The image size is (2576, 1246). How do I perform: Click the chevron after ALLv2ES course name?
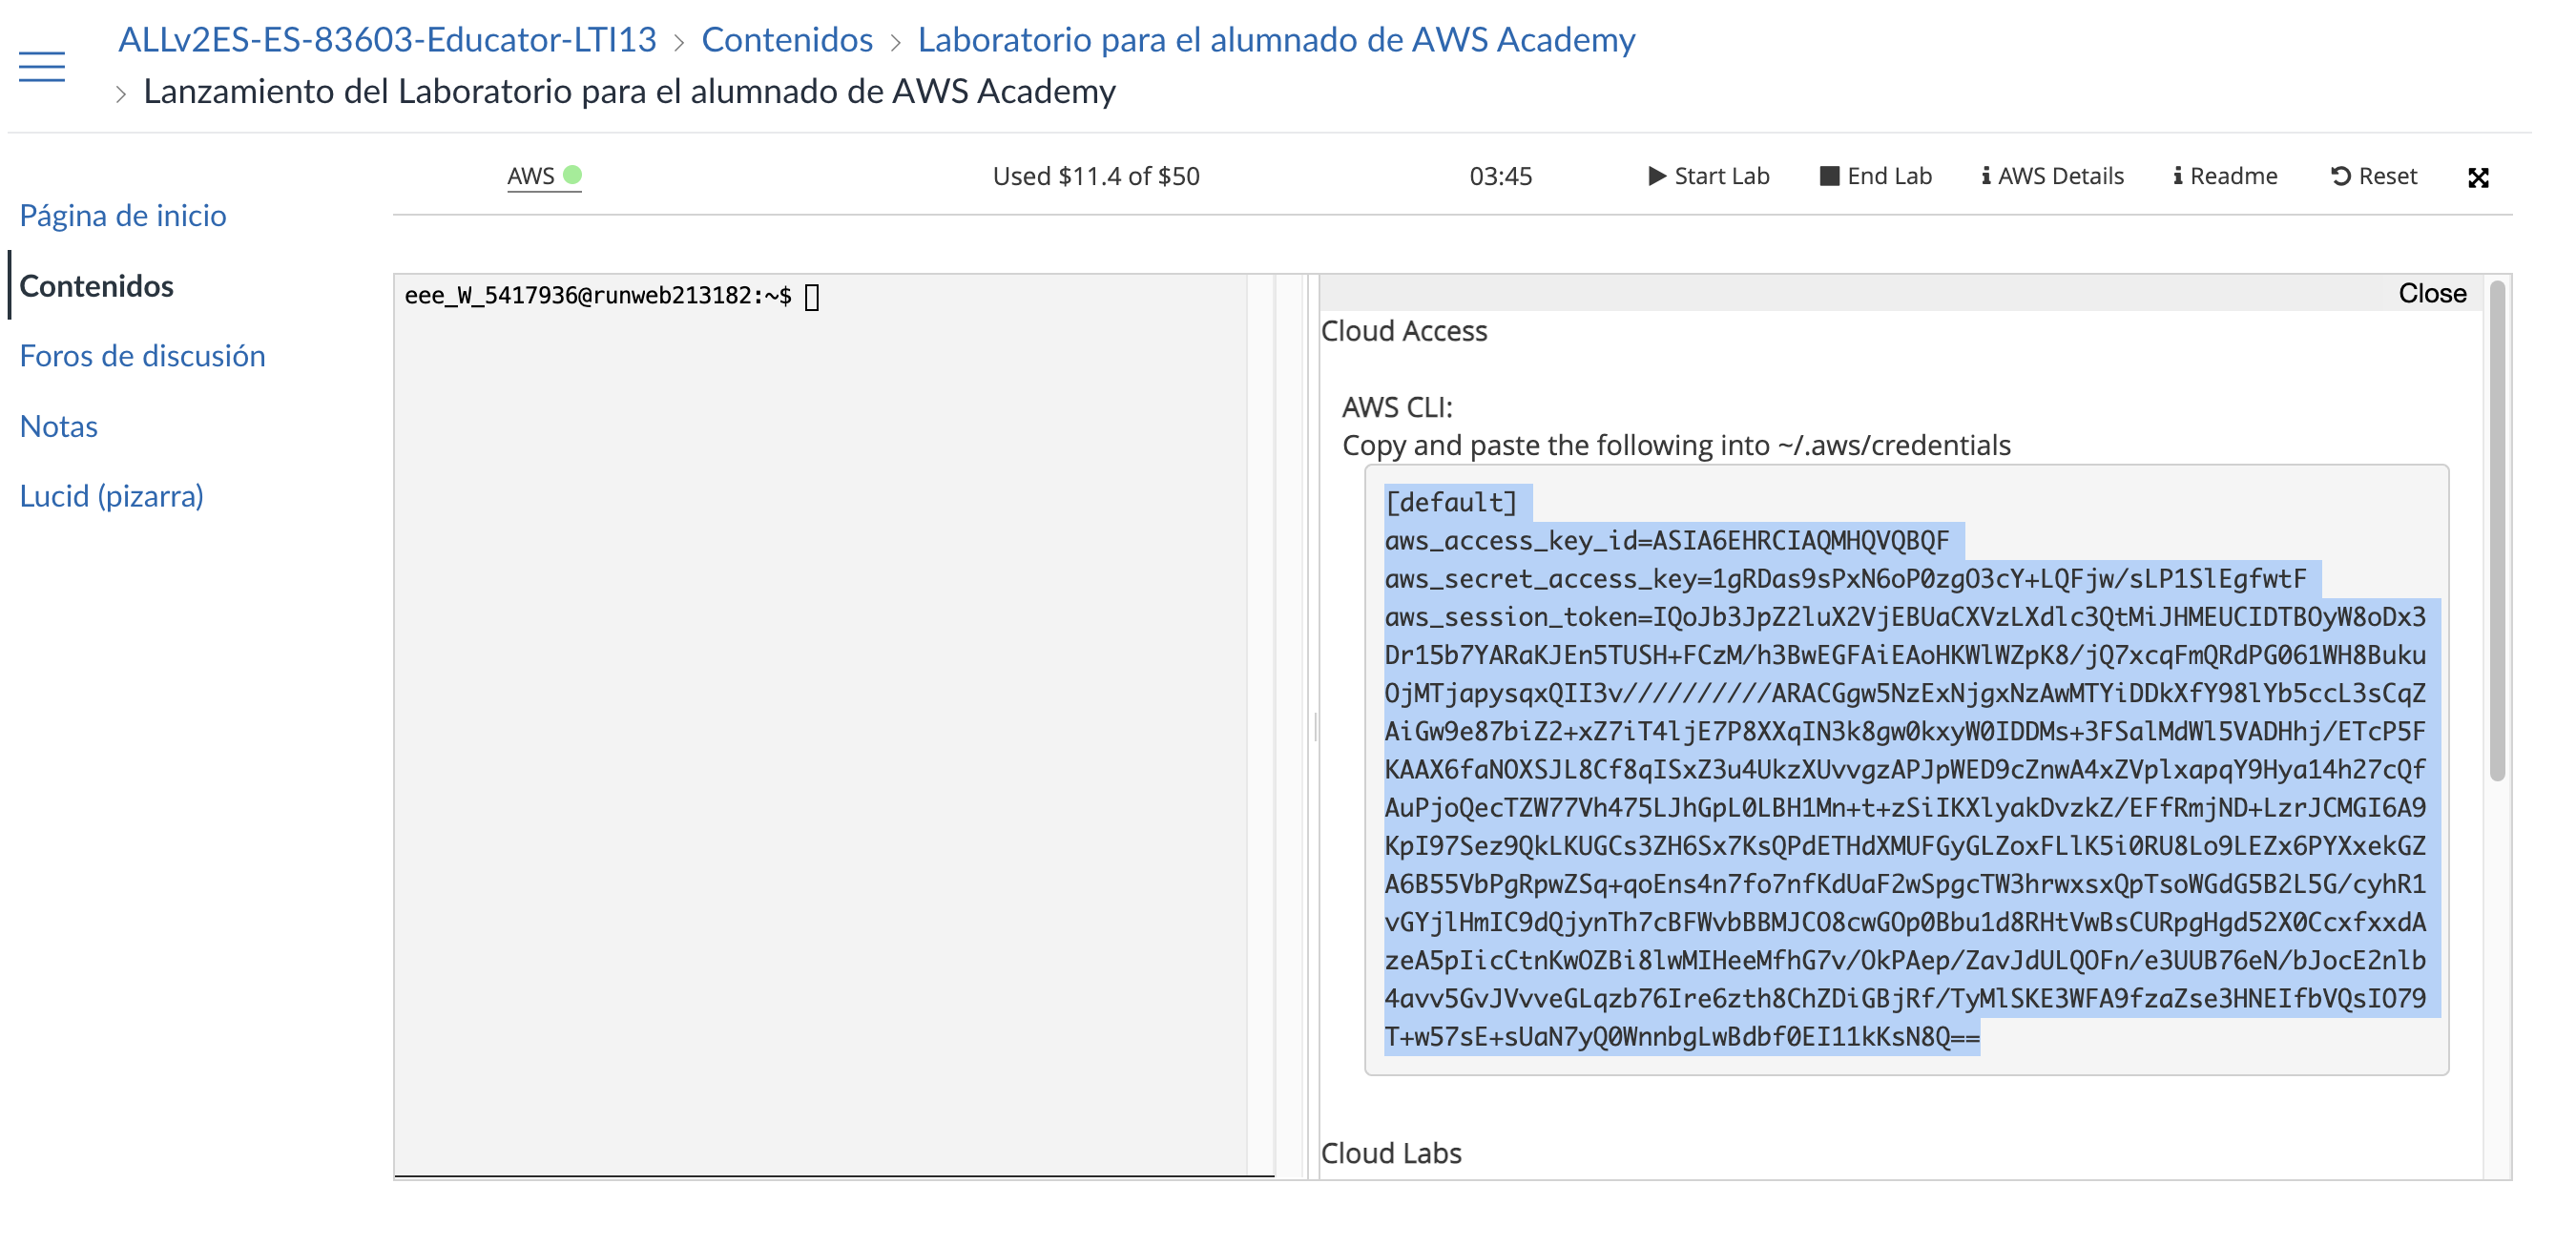[679, 41]
